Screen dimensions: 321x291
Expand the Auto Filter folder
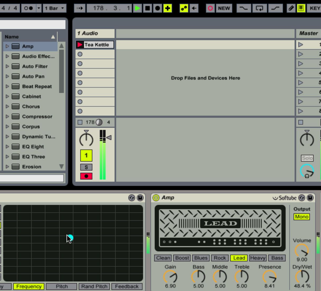7,66
